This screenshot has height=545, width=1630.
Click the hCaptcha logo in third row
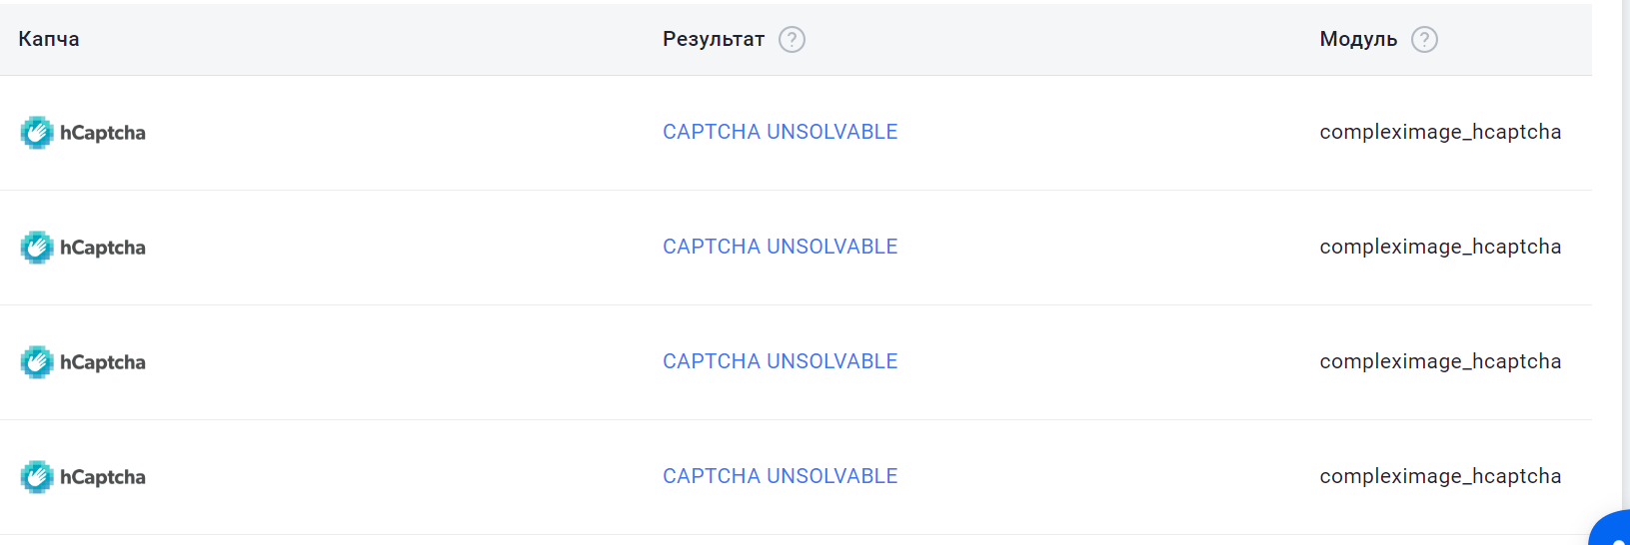[37, 361]
